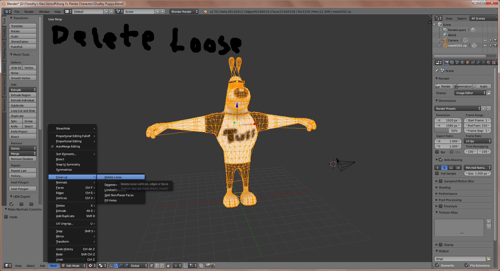Viewport: 500px width, 271px height.
Task: Open the Image Editor display dropdown
Action: click(470, 93)
